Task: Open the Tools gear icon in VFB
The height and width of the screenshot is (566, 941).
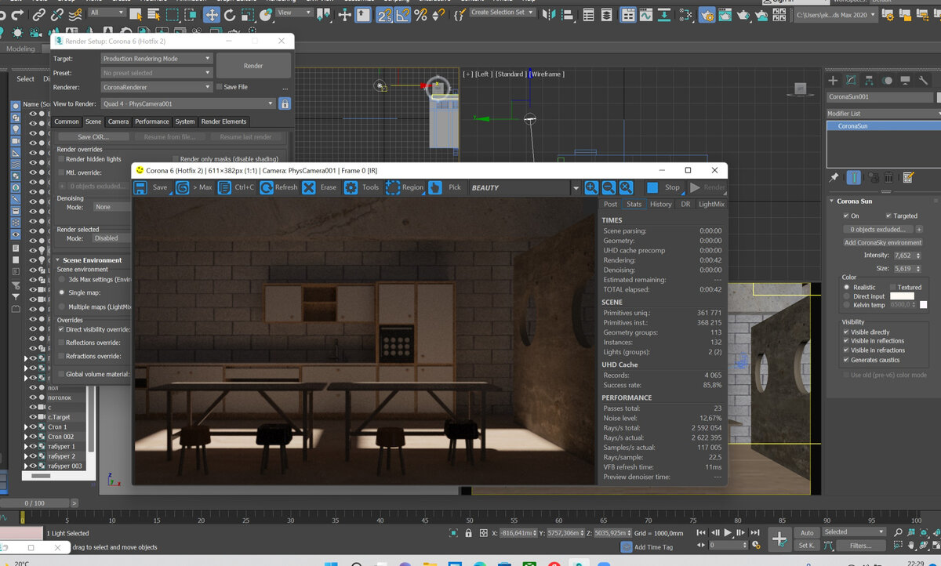Action: point(351,188)
